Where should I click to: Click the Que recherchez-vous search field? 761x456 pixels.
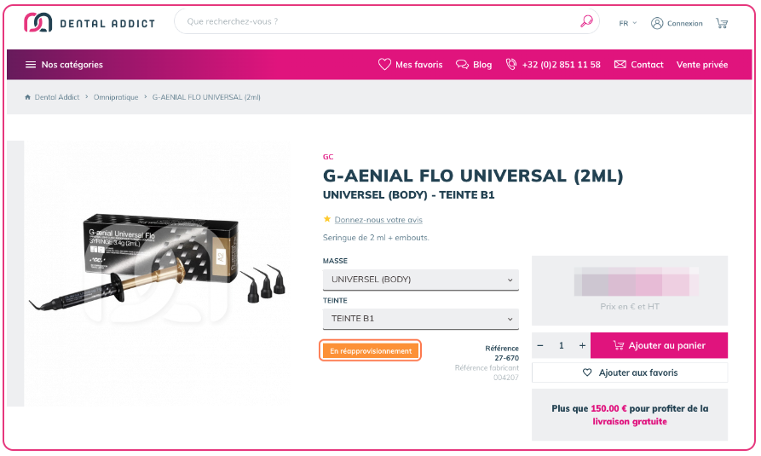[x=378, y=21]
